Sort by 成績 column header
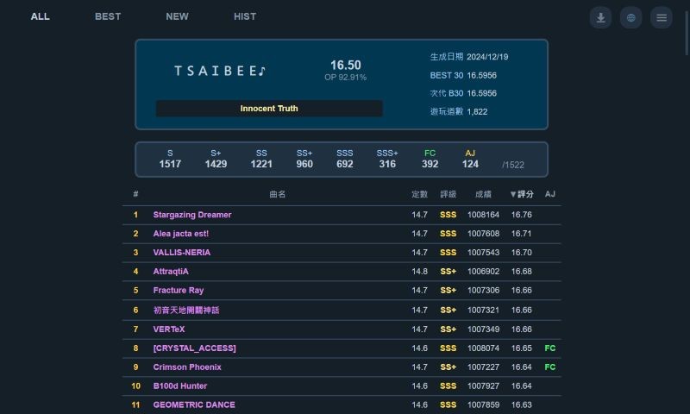The height and width of the screenshot is (414, 690). tap(483, 194)
